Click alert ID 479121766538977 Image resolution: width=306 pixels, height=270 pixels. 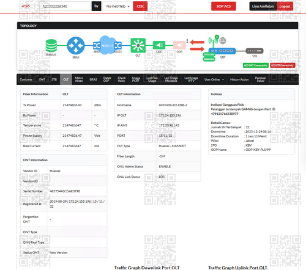(225, 114)
